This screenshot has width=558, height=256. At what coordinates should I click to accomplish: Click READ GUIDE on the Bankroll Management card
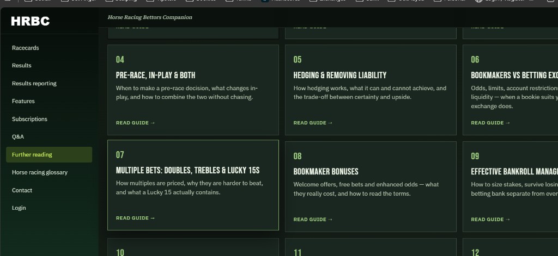[490, 220]
